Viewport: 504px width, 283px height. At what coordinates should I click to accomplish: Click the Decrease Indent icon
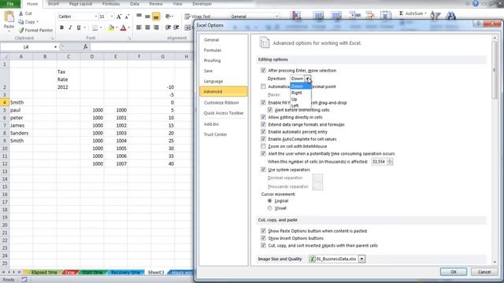pos(168,28)
